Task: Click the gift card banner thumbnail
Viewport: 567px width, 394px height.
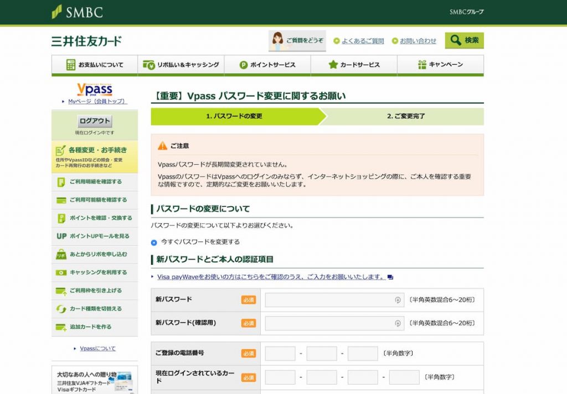Action: pos(123,381)
